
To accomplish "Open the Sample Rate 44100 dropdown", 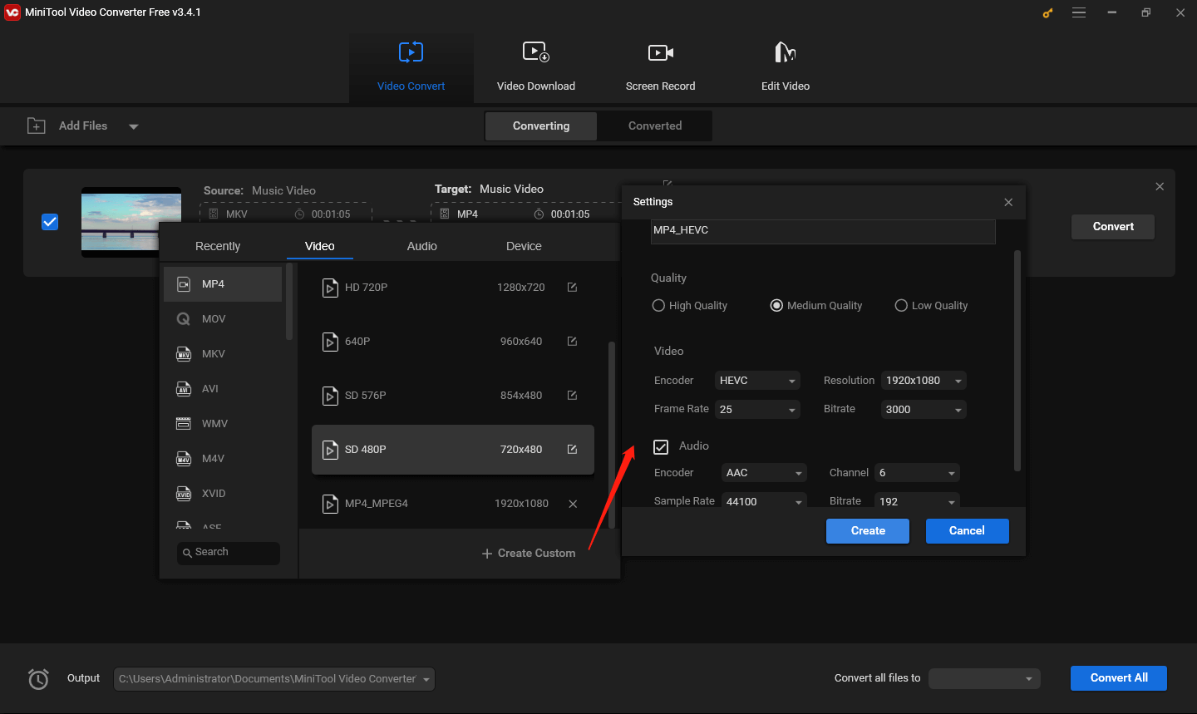I will point(764,501).
